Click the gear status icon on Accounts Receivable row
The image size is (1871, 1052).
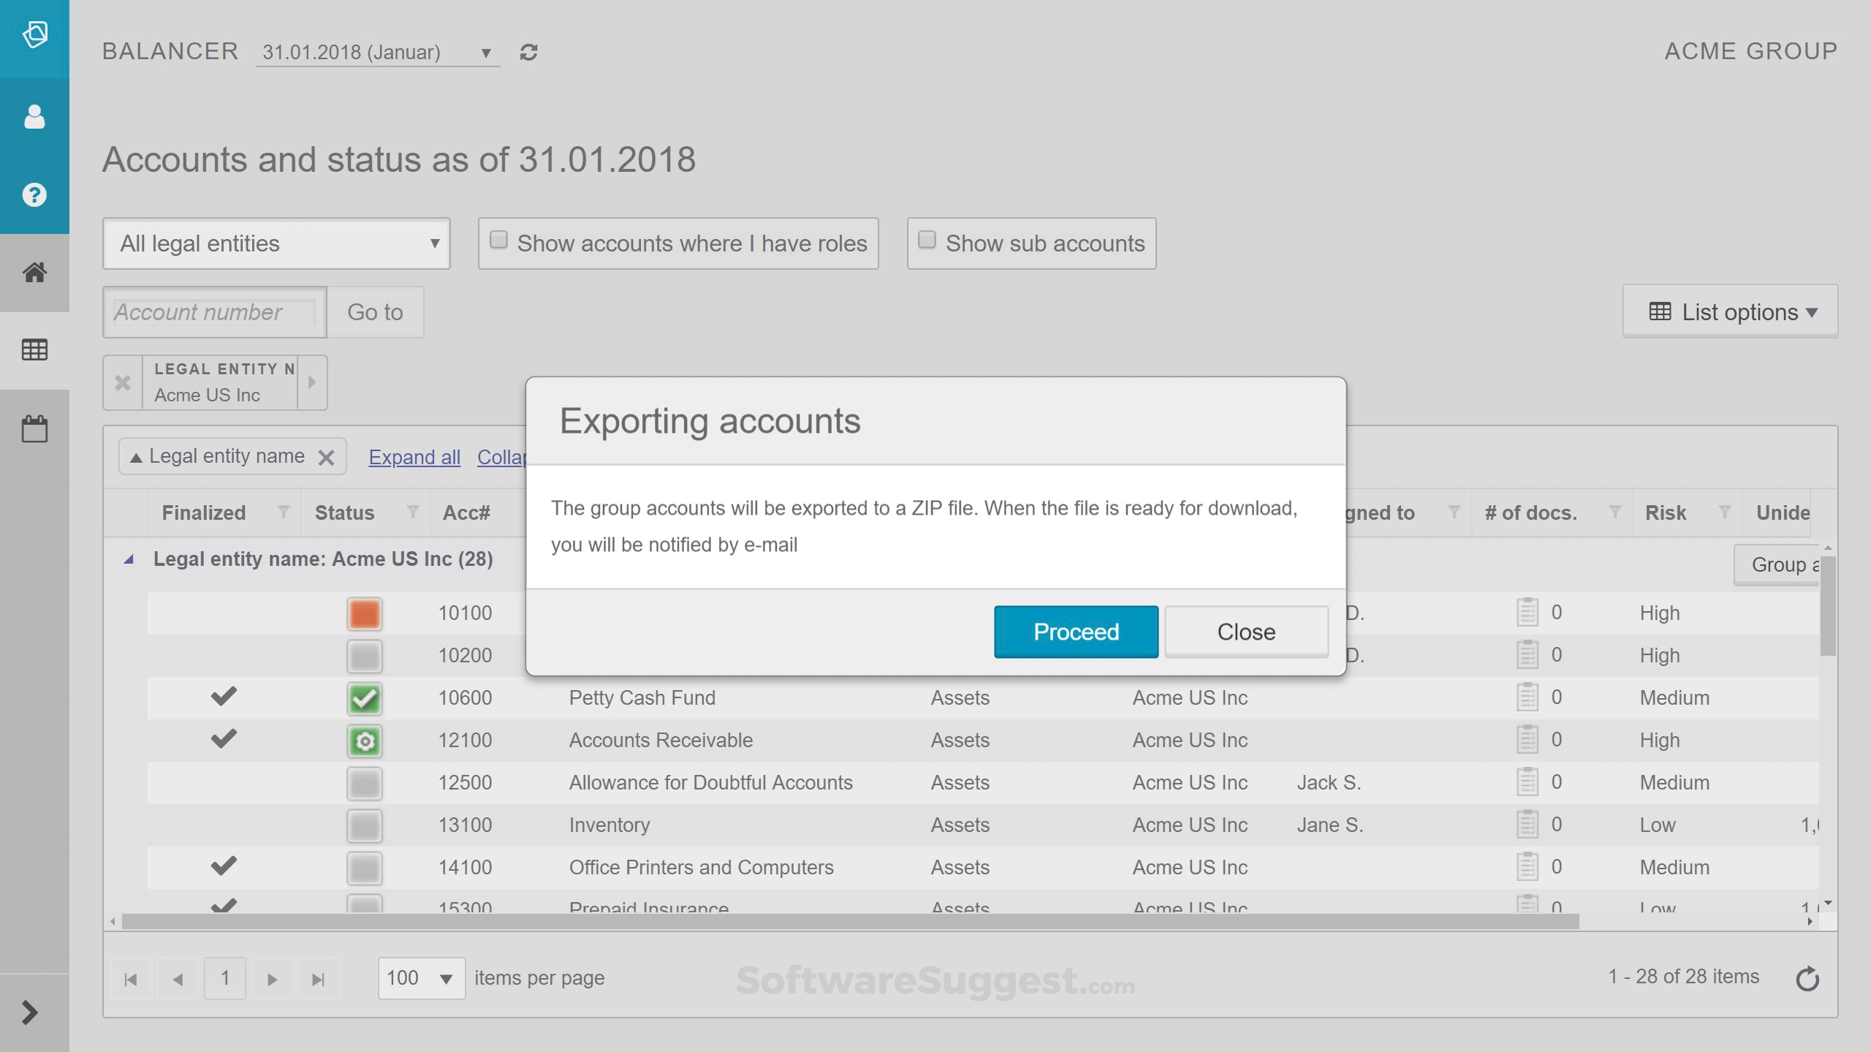tap(365, 740)
